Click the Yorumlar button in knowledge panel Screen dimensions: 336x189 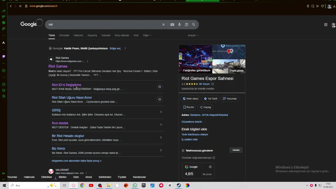tap(230, 99)
